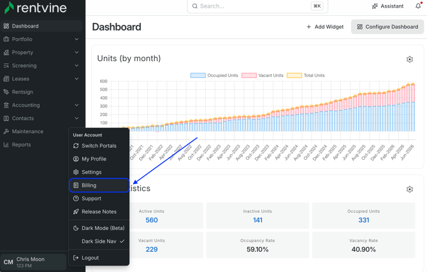Screen dimensions: 427x272
Task: Select Billing in user account menu
Action: pyautogui.click(x=99, y=185)
